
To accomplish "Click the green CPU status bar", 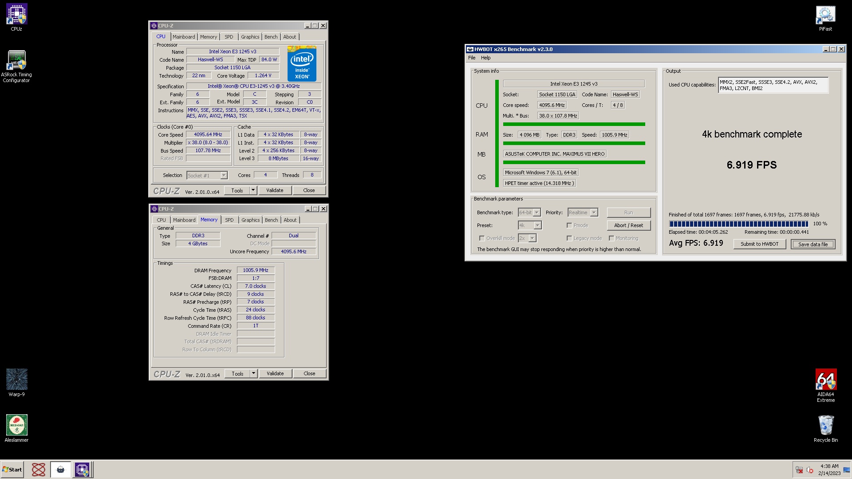I will pos(574,124).
